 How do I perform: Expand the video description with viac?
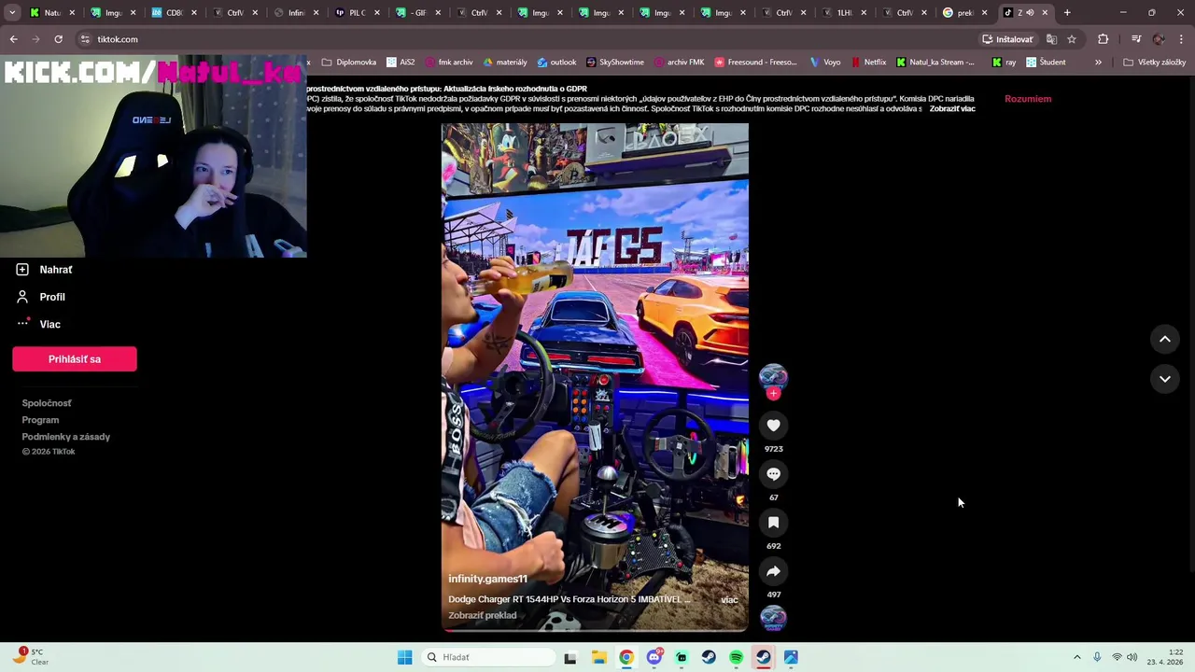click(x=729, y=600)
